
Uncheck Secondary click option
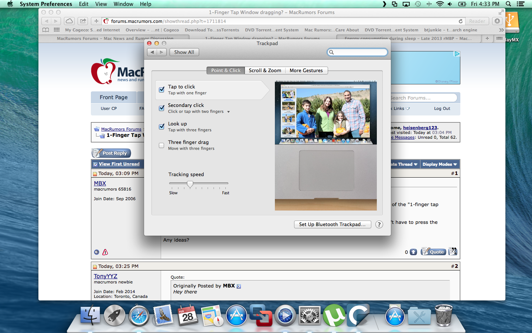[x=161, y=108]
